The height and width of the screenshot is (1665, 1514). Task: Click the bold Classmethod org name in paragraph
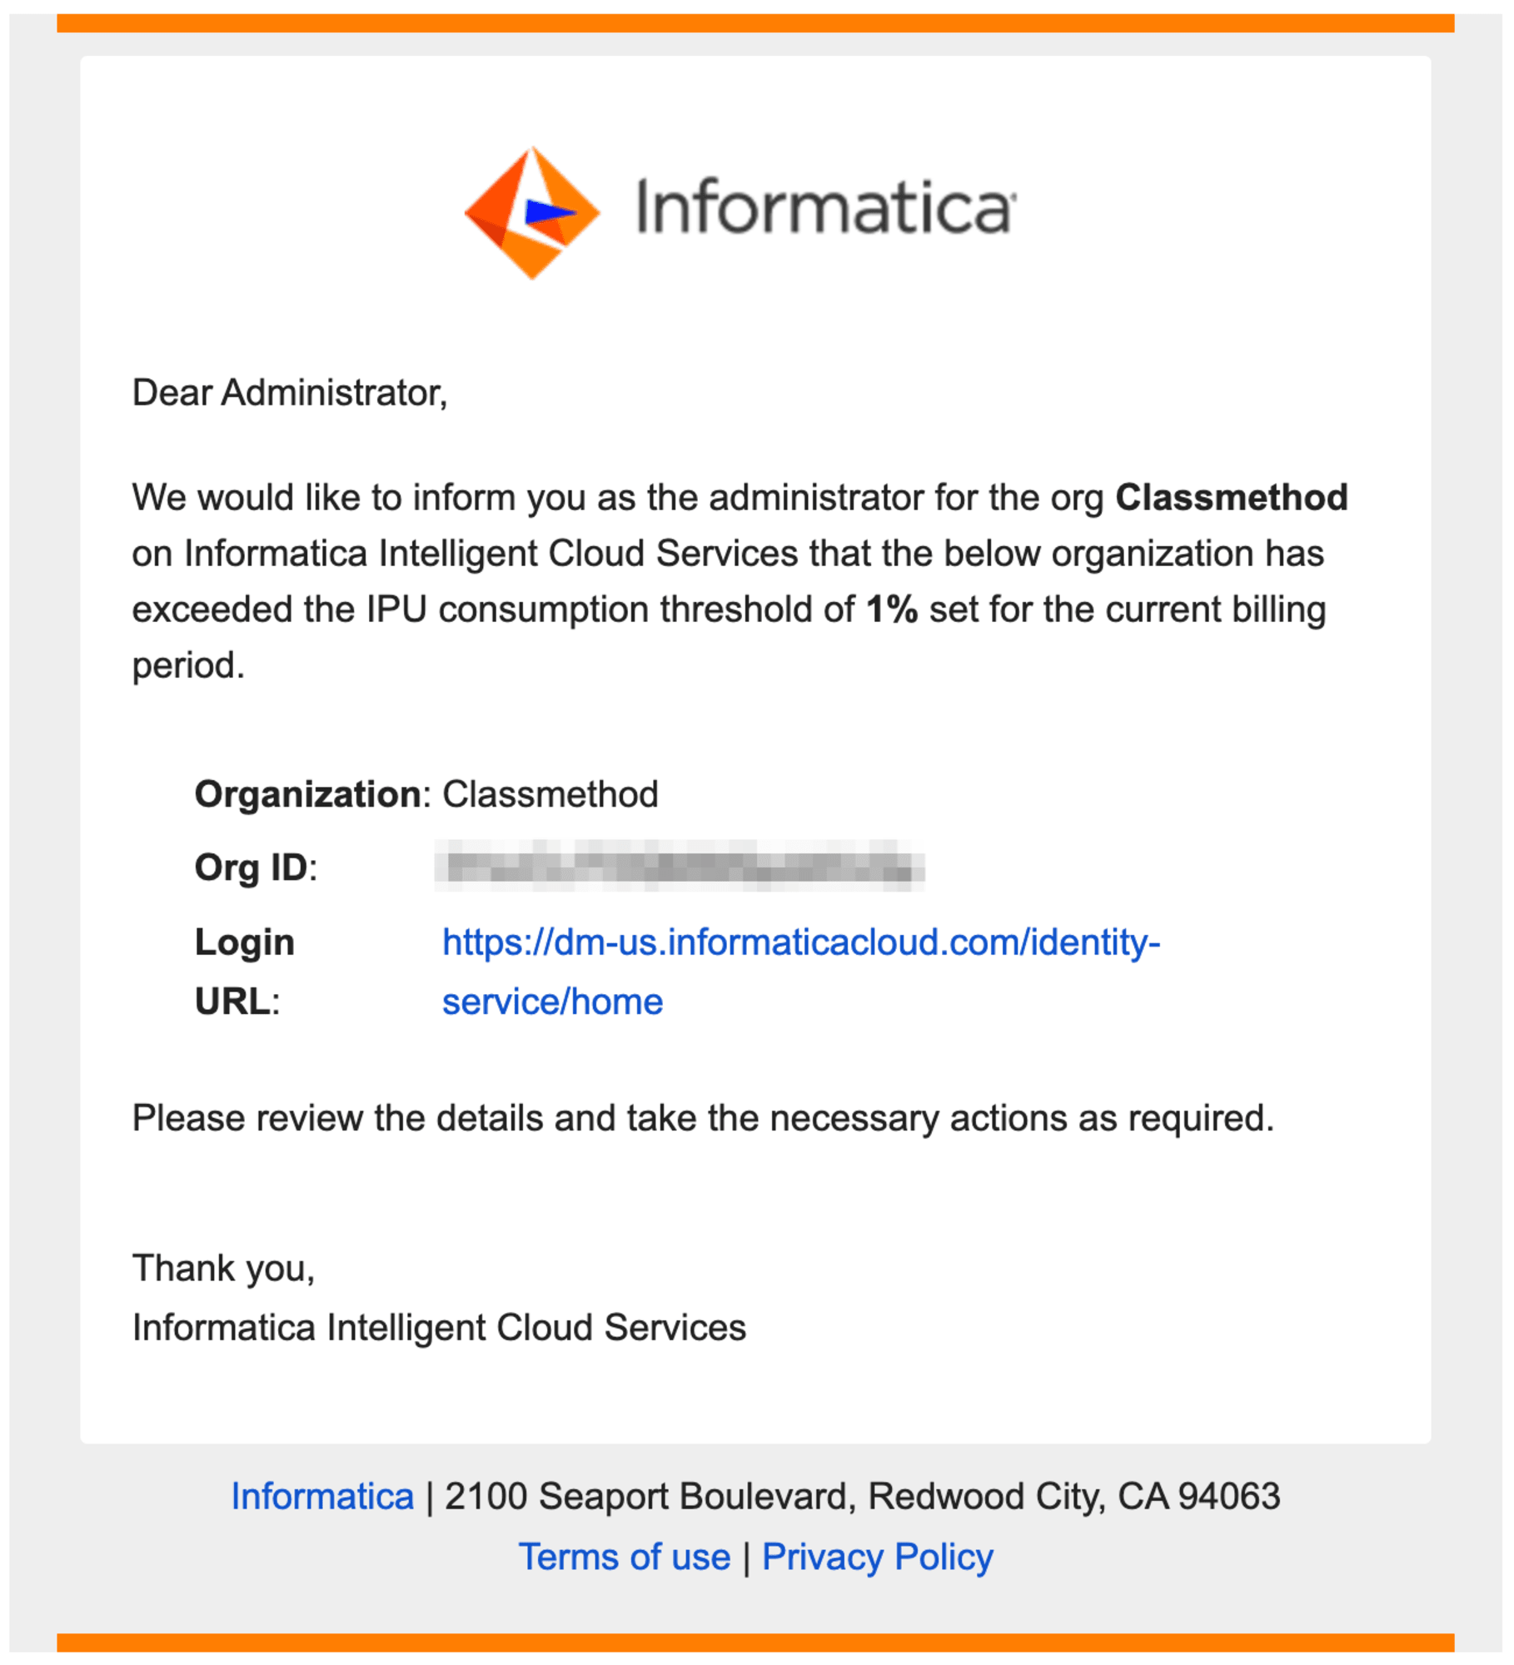(1232, 498)
